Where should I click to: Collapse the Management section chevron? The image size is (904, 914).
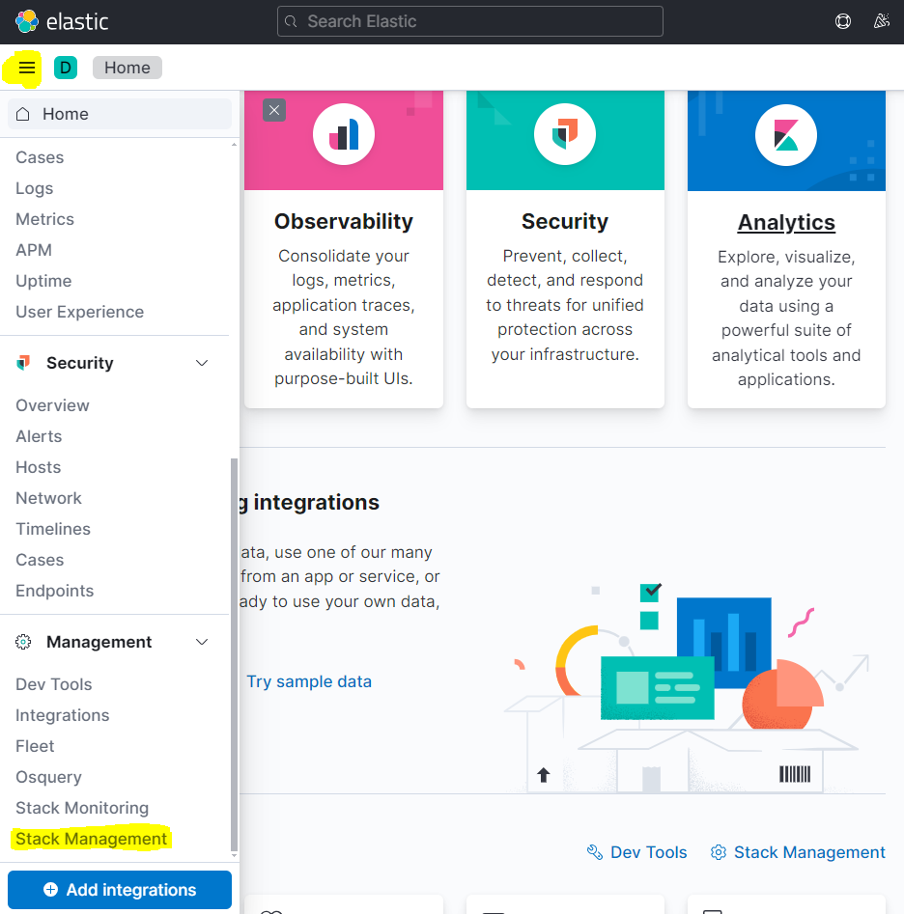click(x=202, y=642)
